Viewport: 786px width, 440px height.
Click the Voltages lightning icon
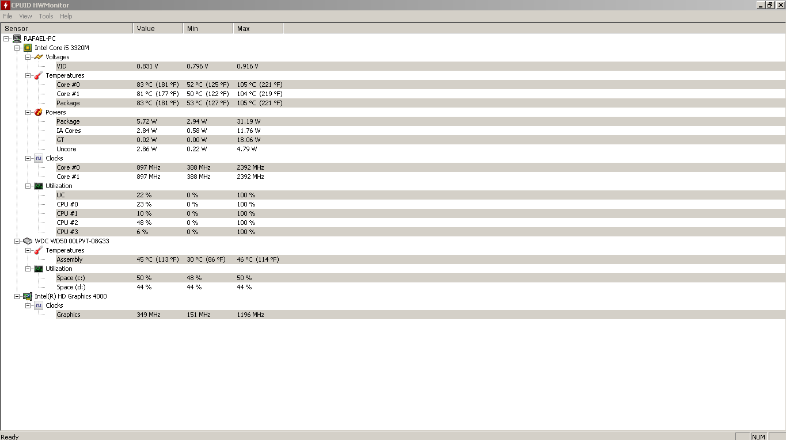point(39,57)
